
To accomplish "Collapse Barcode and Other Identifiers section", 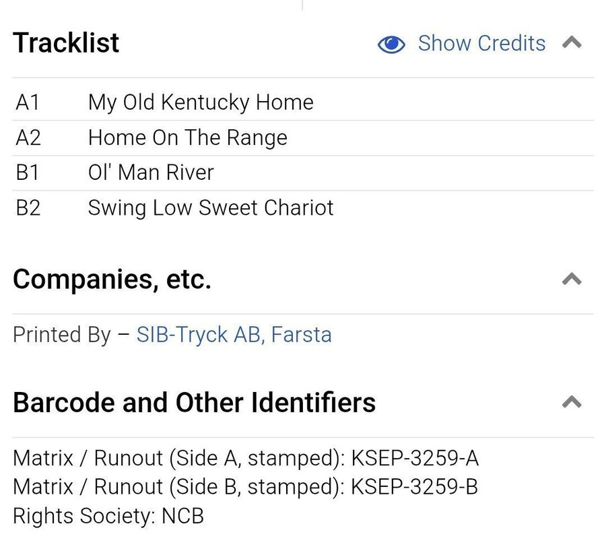I will coord(572,402).
